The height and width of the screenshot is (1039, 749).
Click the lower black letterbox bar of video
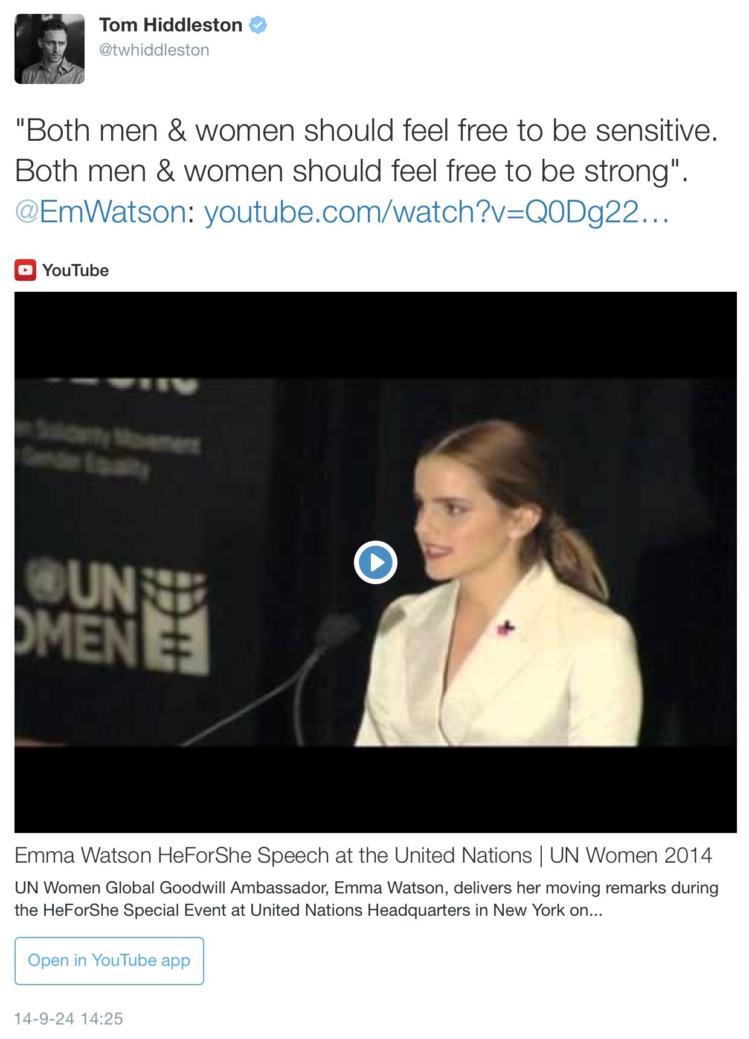[375, 790]
